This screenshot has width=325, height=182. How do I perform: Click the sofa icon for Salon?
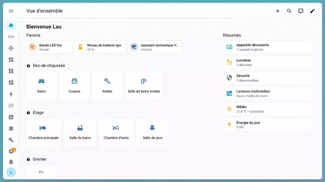tap(41, 81)
